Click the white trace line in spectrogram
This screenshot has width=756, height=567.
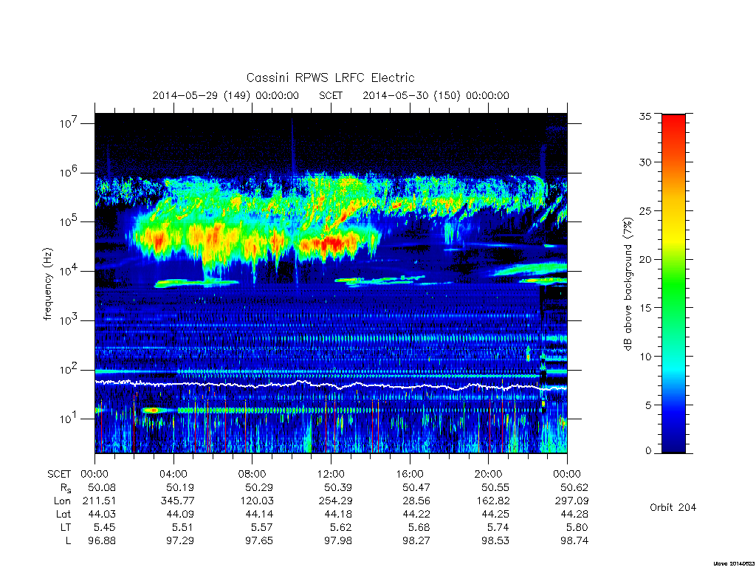(x=331, y=385)
